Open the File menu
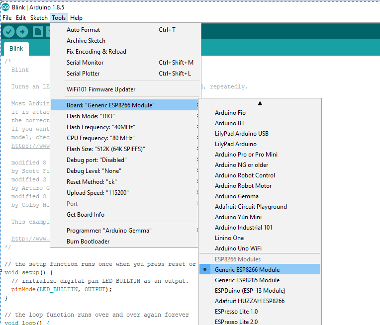Viewport: 380px width, 325px height. pos(7,18)
